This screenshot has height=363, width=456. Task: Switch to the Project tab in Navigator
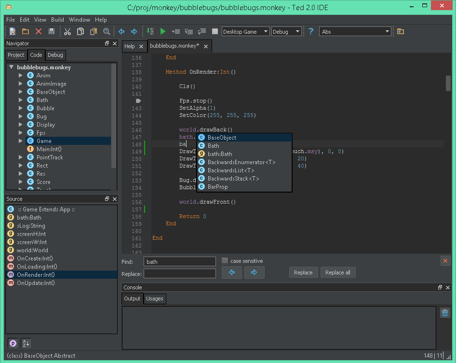pos(16,55)
